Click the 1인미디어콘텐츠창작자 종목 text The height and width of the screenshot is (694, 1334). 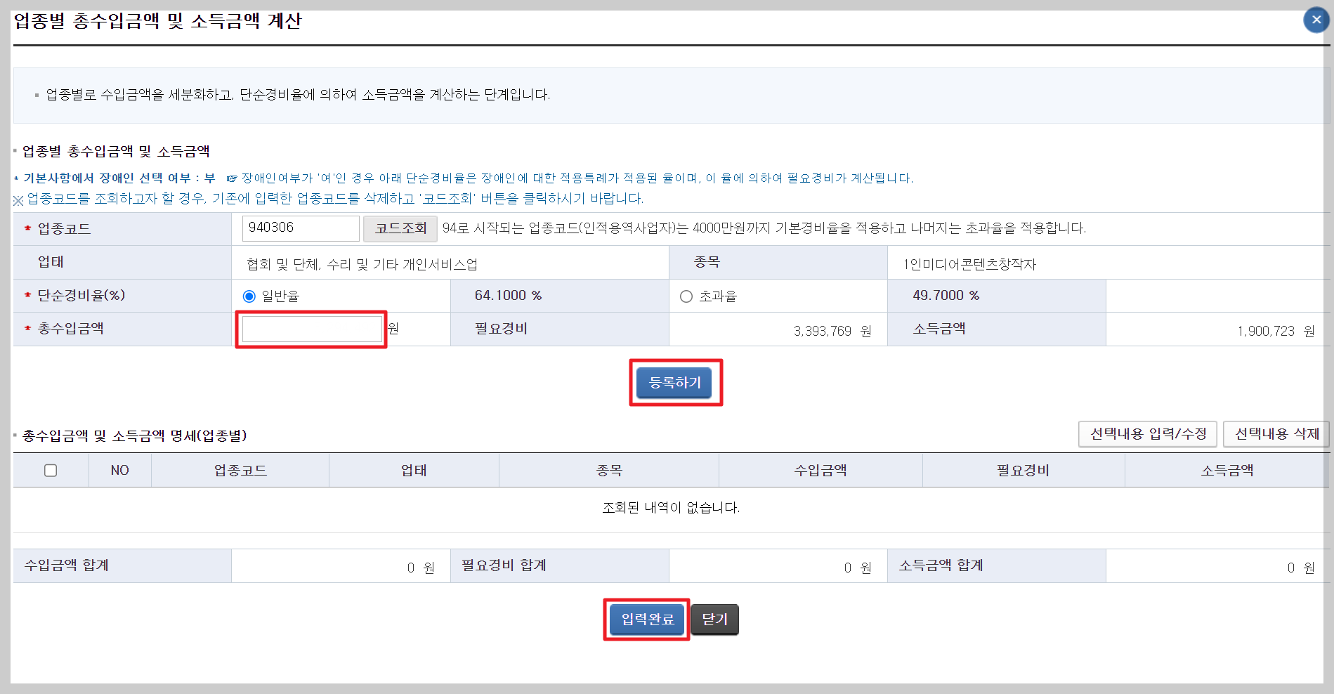(969, 264)
